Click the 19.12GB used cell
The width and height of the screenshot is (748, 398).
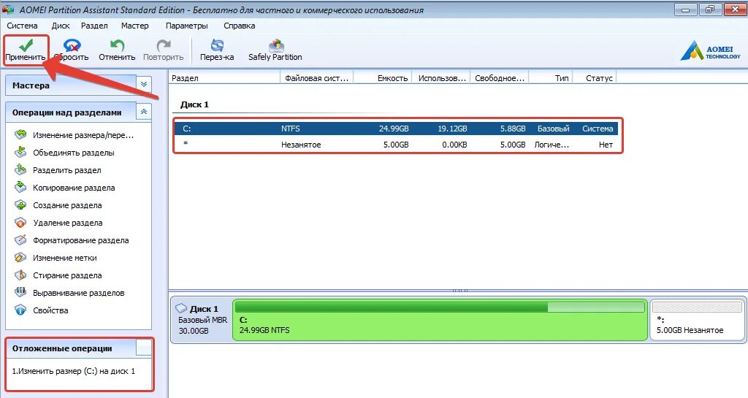point(452,129)
